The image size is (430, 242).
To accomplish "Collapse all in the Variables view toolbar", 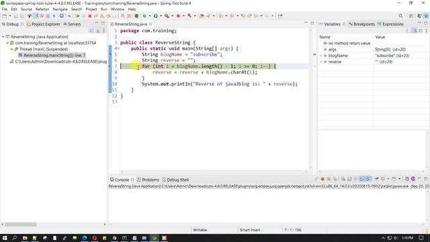I will coord(421,31).
